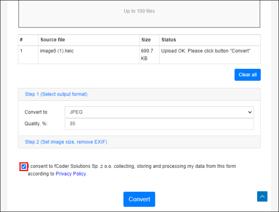Click the 'Convert to:' label

(36, 112)
